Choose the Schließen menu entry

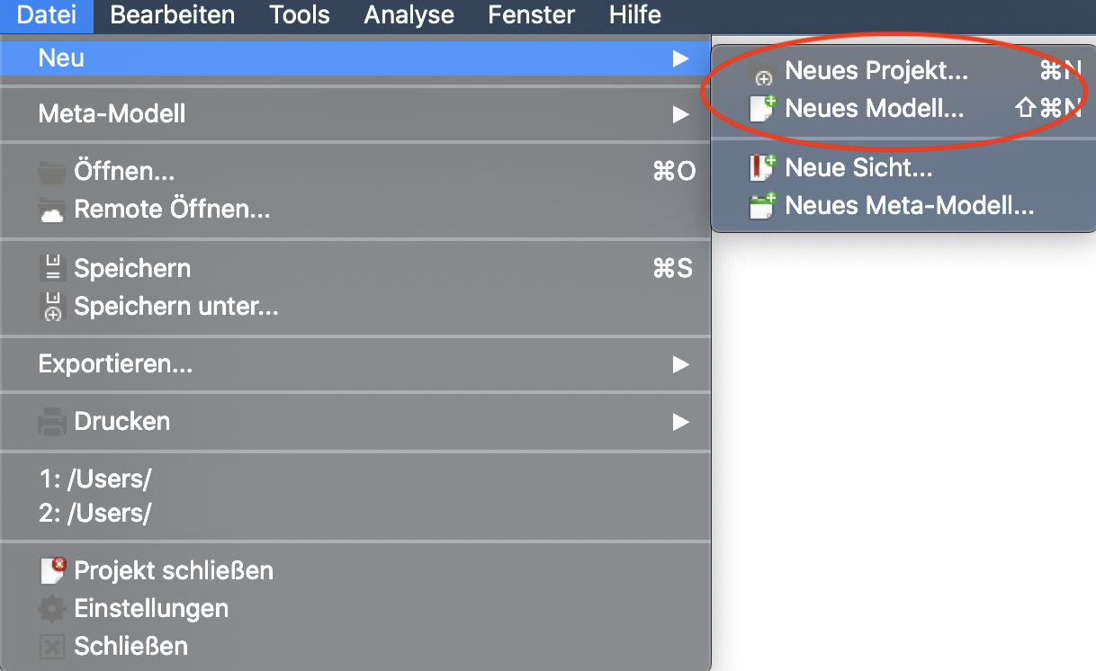(130, 646)
